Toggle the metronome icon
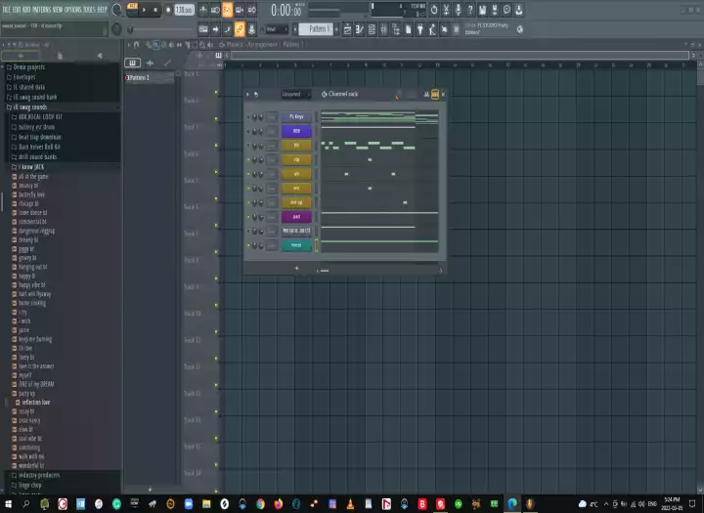This screenshot has height=513, width=704. (x=203, y=10)
